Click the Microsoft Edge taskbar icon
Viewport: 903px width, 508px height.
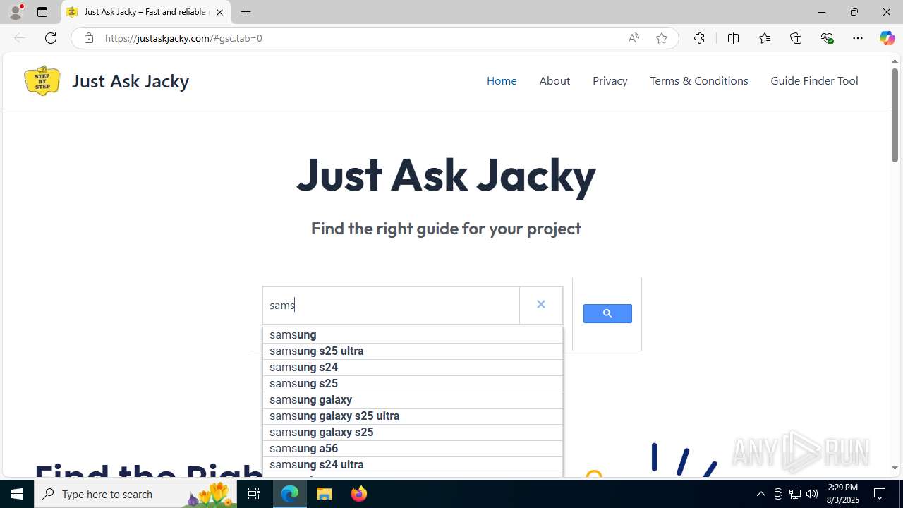point(290,494)
